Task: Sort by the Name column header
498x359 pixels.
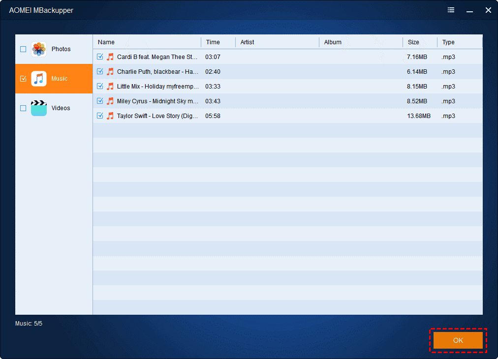Action: pos(106,42)
